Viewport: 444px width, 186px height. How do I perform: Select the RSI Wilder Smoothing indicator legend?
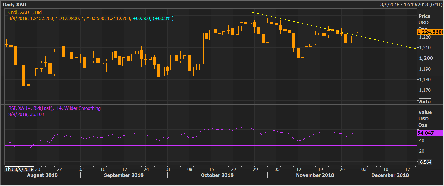54,108
